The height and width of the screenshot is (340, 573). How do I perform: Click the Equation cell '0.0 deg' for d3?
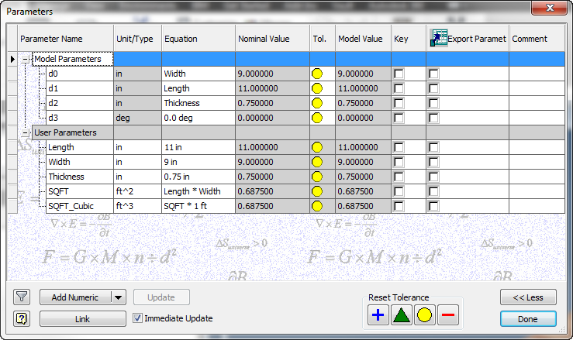click(x=198, y=118)
